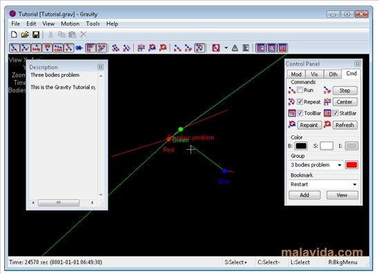This screenshot has height=274, width=379.
Task: Uncheck the Repeat checkbox
Action: (300, 101)
